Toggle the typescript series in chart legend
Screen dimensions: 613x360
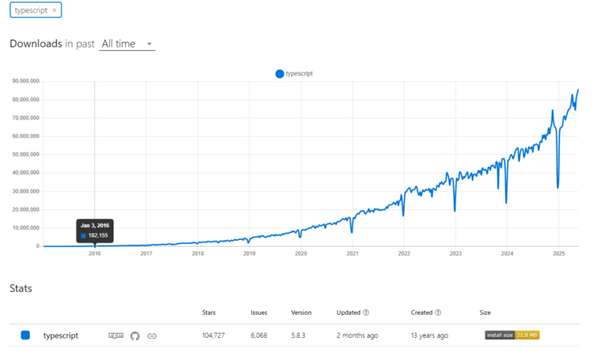(294, 73)
